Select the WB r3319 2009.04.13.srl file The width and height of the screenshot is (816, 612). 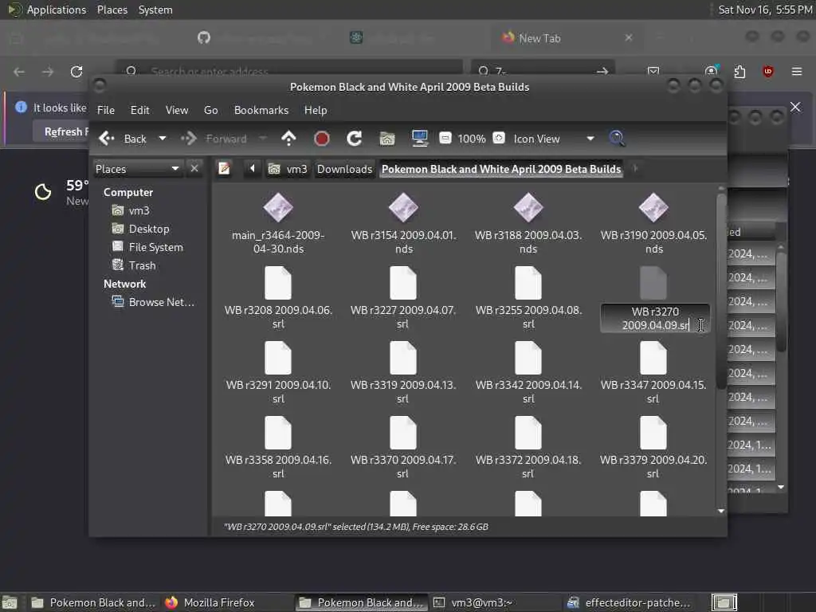coord(403,373)
